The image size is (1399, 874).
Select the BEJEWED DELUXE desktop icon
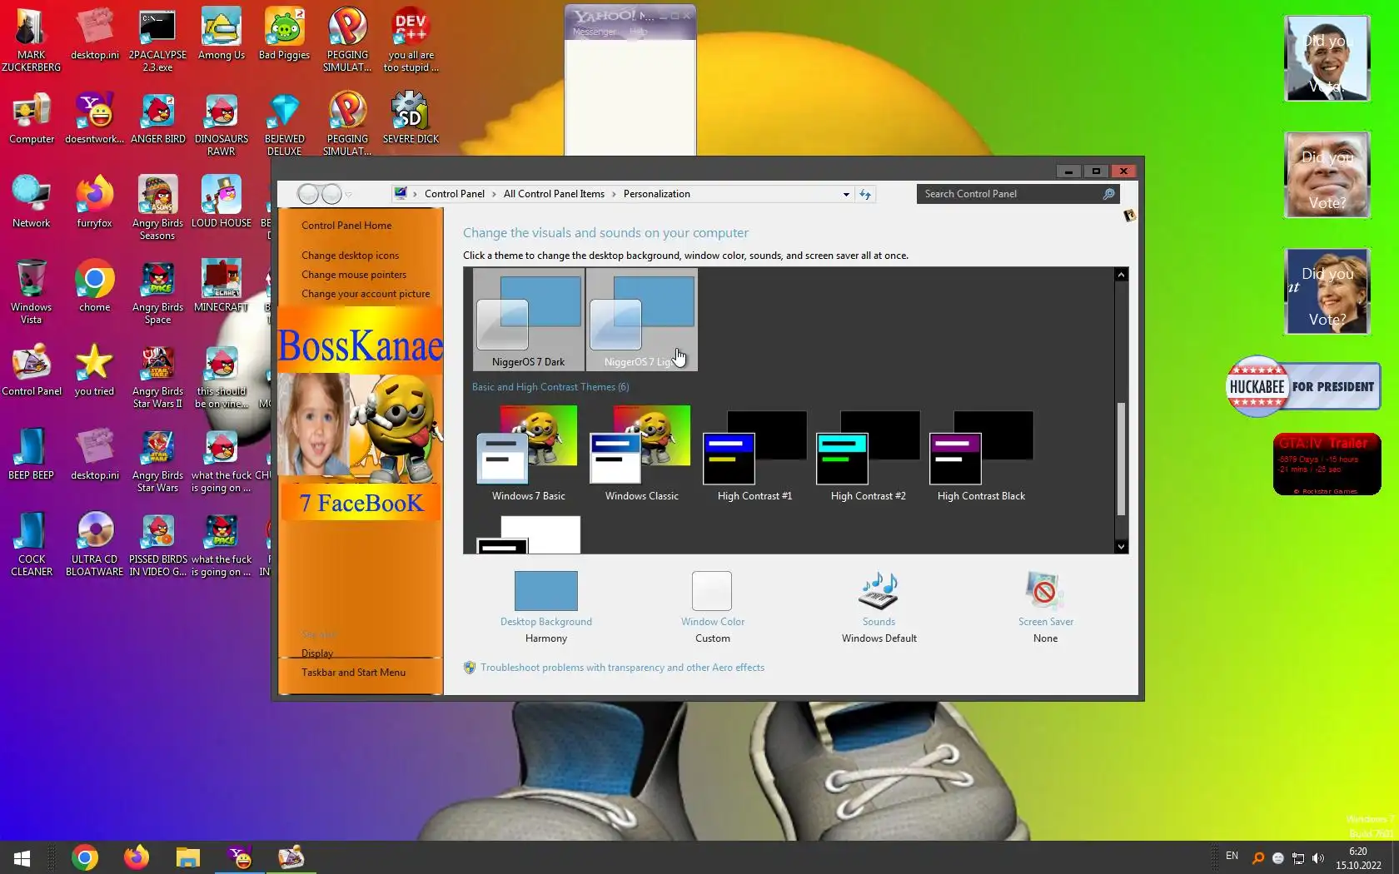(x=285, y=124)
